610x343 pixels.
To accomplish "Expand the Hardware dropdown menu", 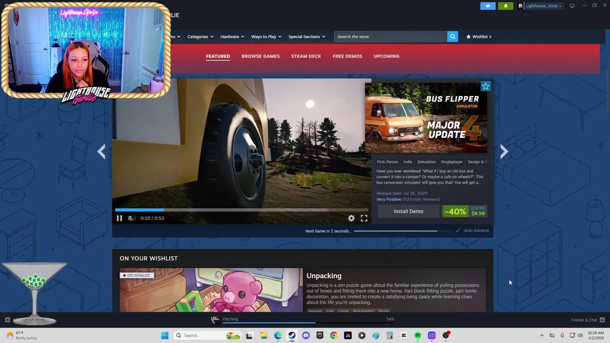I will click(232, 37).
